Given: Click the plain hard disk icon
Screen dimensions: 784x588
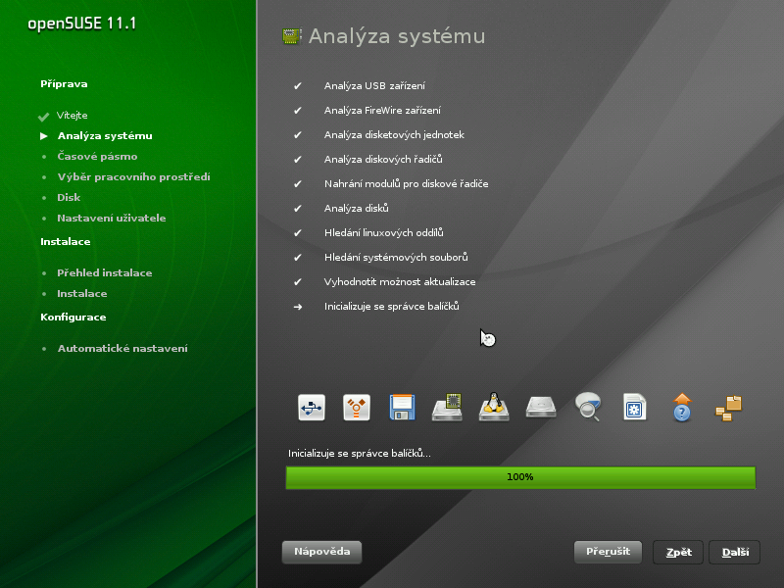Looking at the screenshot, I should tap(541, 407).
